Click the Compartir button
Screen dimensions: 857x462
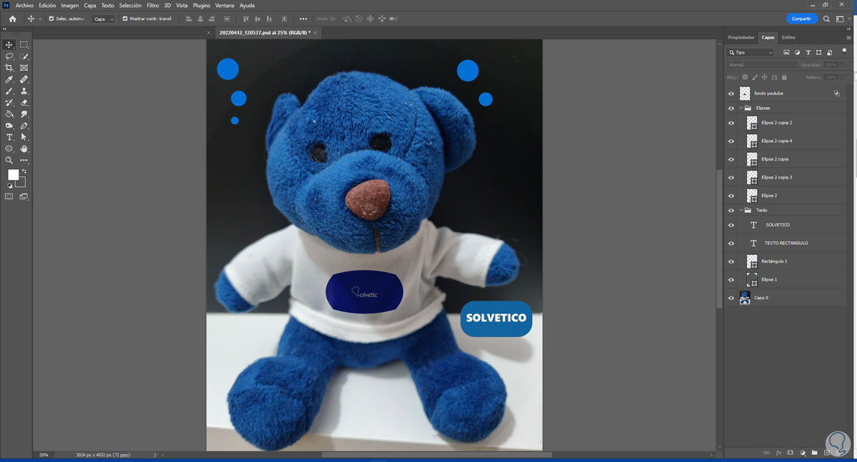point(801,19)
